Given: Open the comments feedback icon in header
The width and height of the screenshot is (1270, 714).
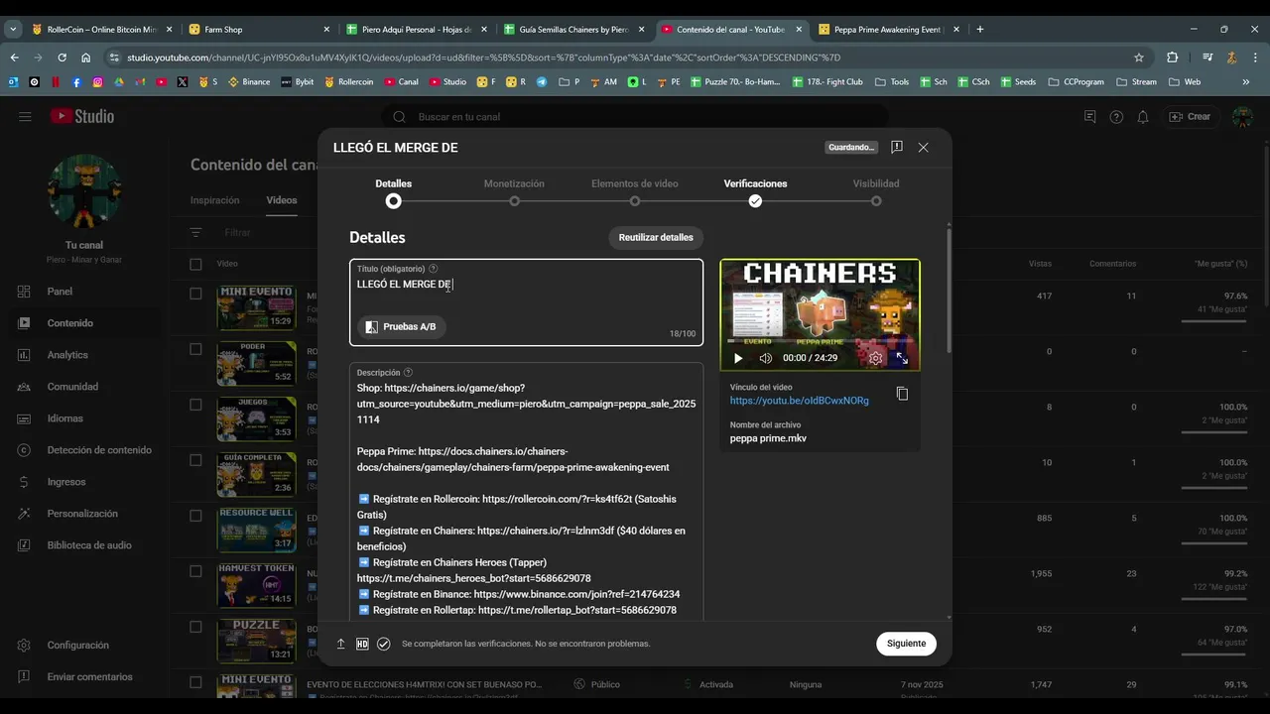Looking at the screenshot, I should (1090, 117).
